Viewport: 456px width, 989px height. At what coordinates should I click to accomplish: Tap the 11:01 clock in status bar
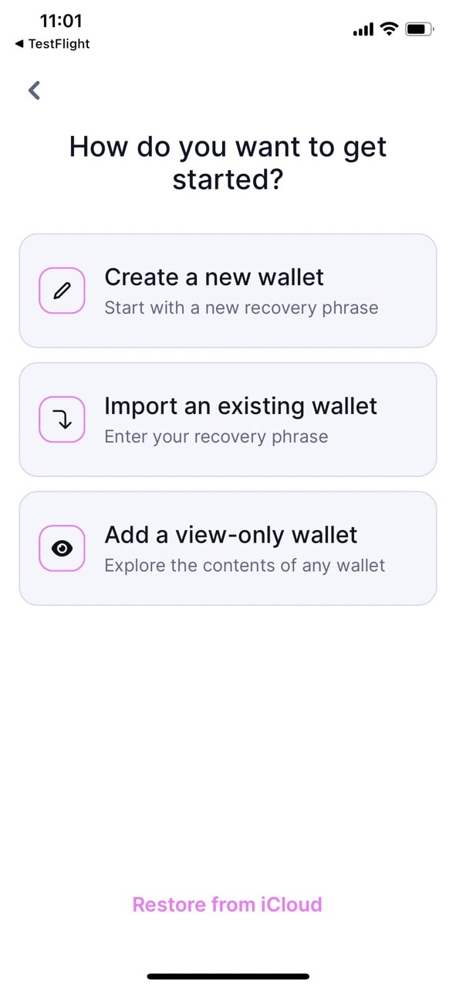pos(61,21)
